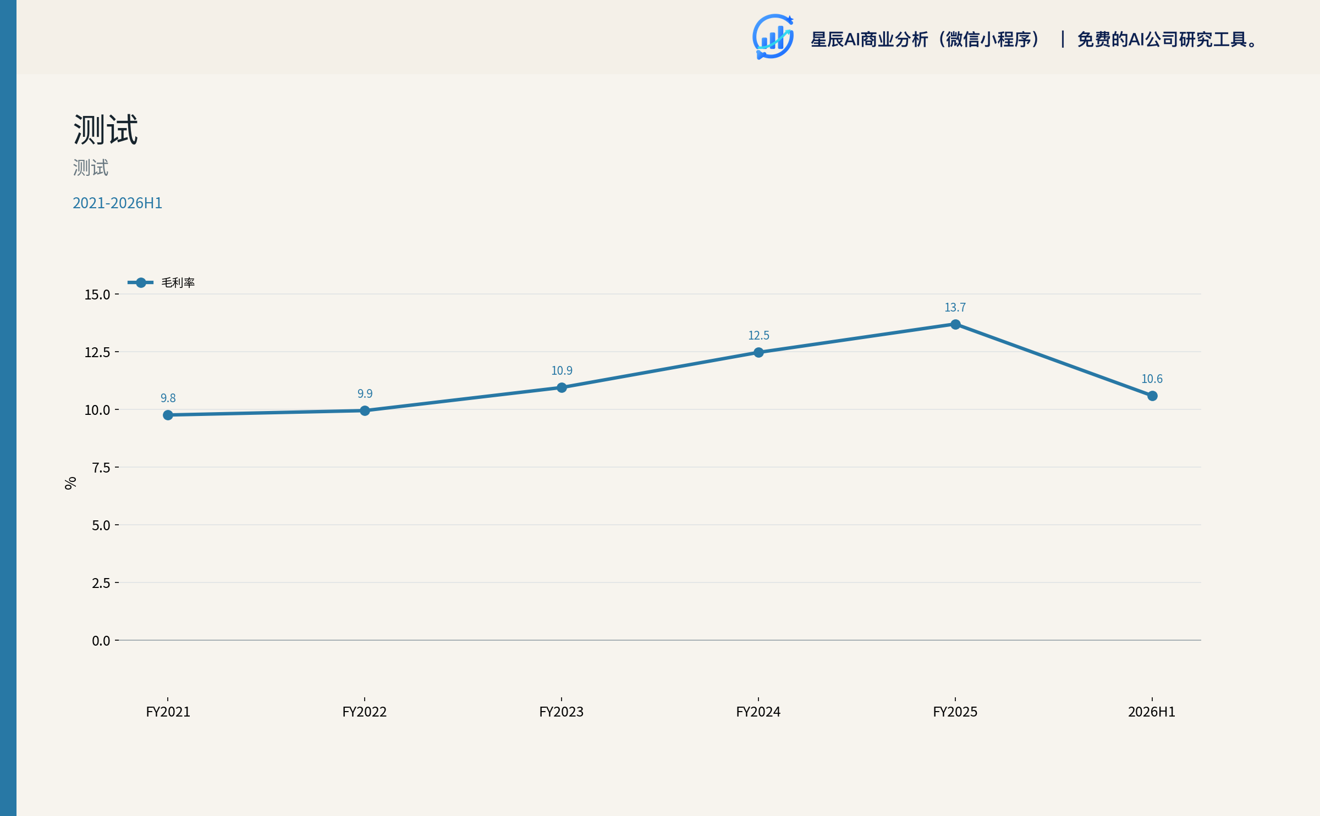Click the 9.8 value label

coord(168,398)
